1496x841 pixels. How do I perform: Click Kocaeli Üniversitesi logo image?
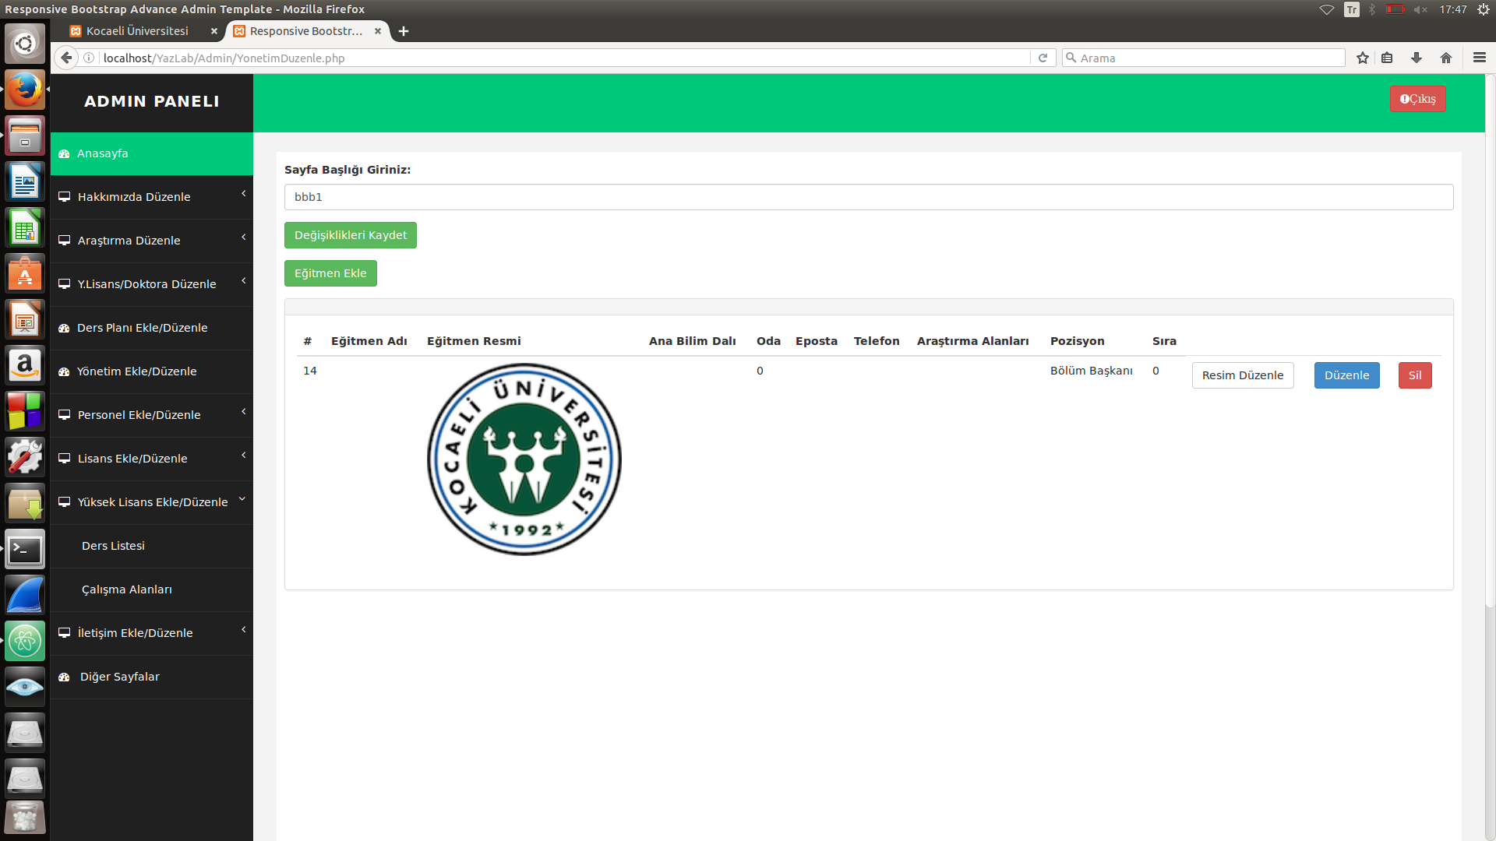524,459
